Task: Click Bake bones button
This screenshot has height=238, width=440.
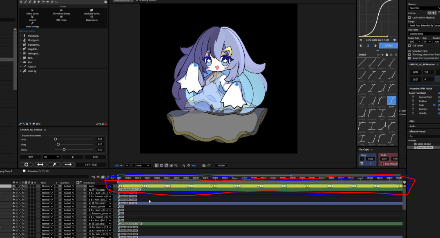Action: [92, 18]
